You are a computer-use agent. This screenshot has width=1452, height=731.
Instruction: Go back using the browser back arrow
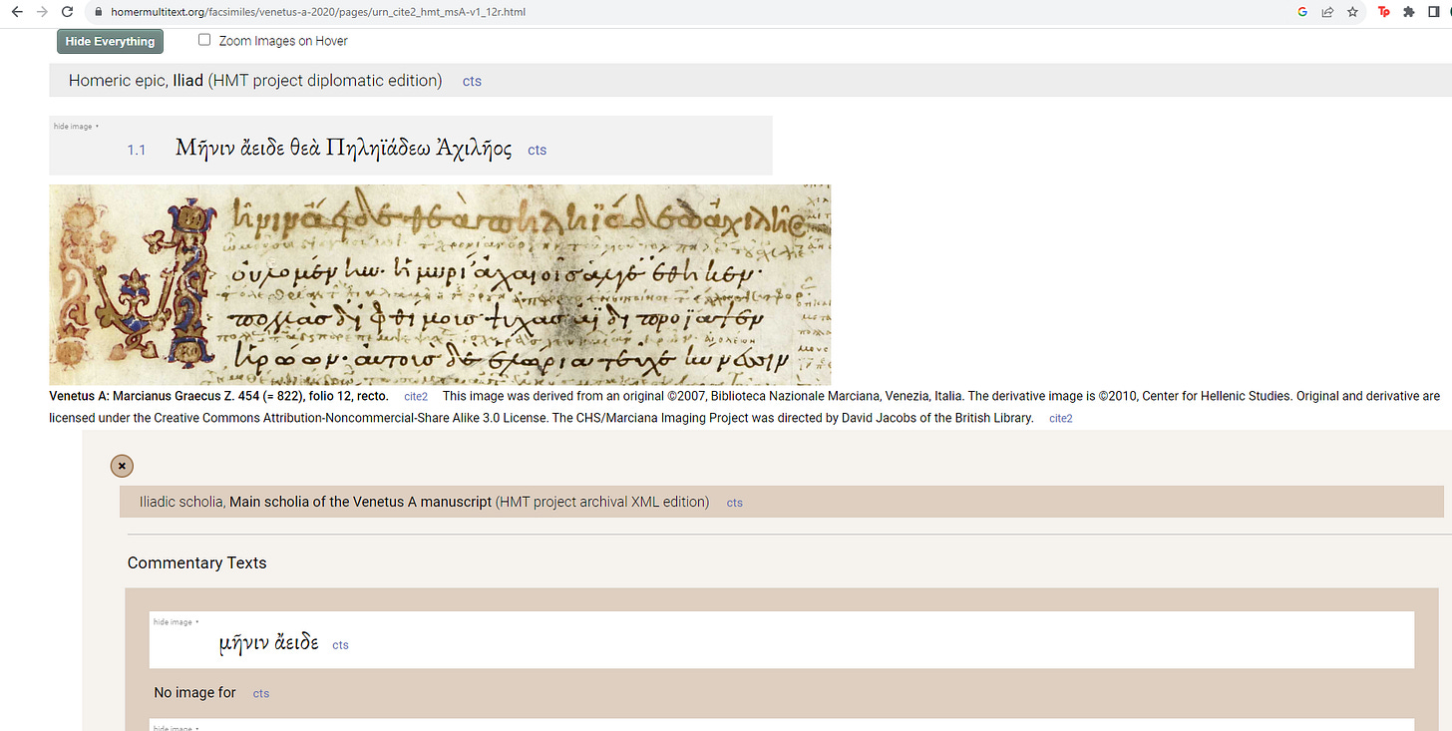(16, 12)
